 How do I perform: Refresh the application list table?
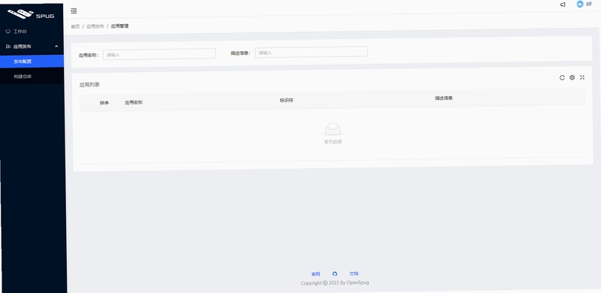tap(562, 77)
